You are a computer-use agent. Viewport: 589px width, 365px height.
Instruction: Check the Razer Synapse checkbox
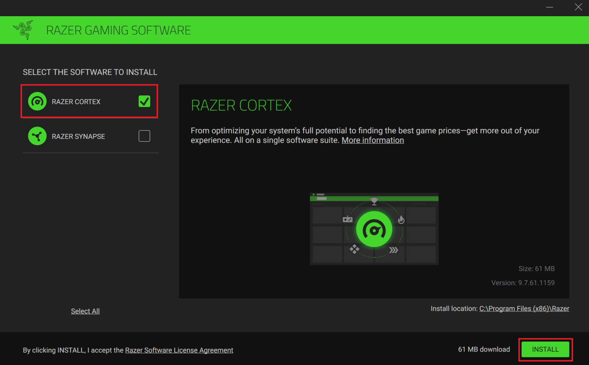pos(144,136)
